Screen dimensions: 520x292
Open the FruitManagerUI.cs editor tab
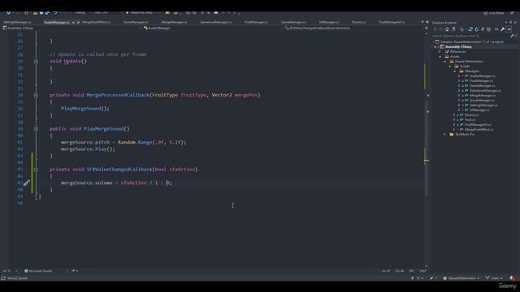coord(392,22)
